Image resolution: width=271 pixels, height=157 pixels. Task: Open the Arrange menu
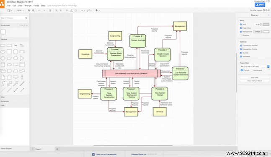(x=28, y=6)
